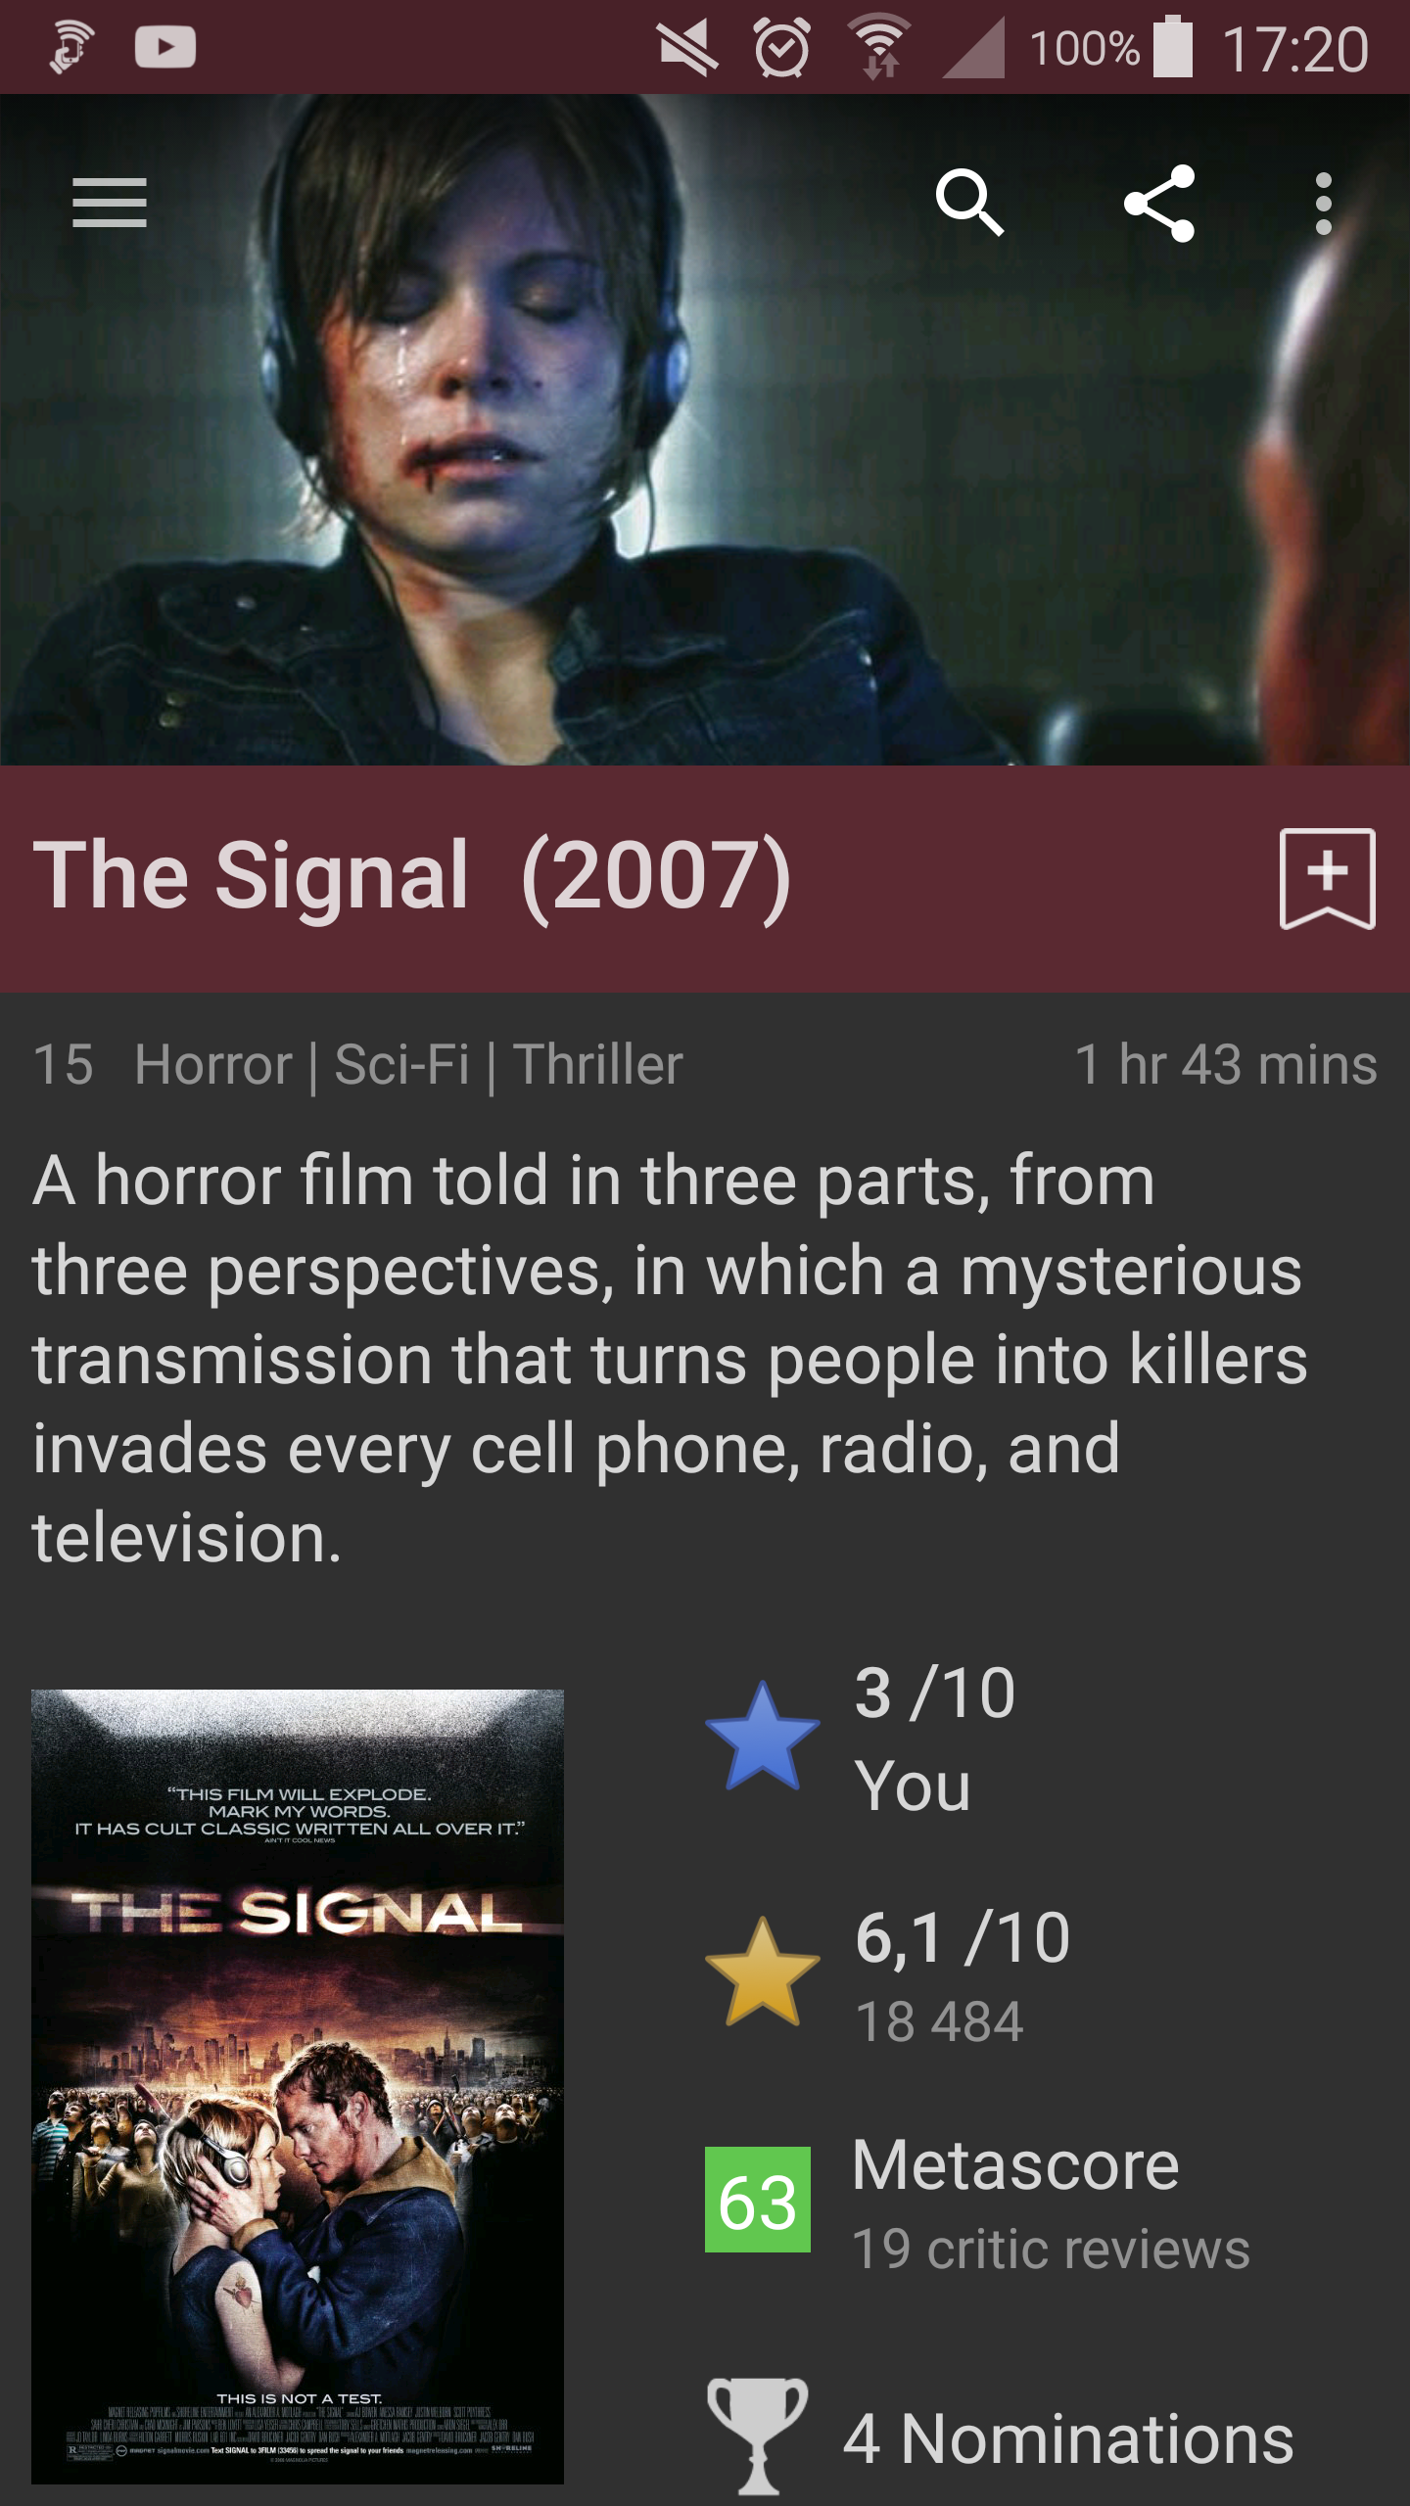Open the hamburger navigation menu

(110, 203)
